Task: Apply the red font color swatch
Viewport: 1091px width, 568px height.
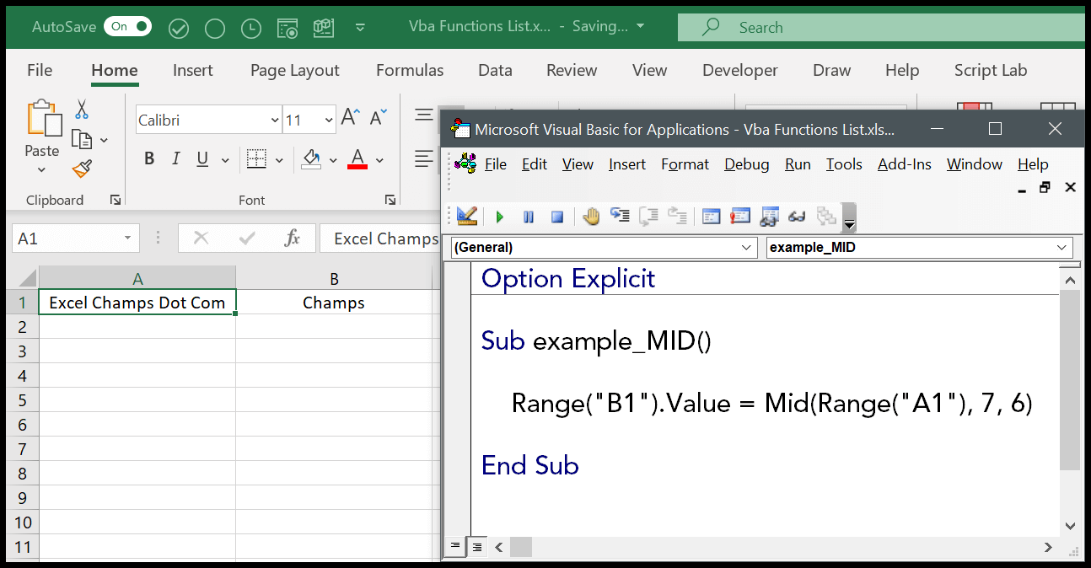Action: coord(357,159)
